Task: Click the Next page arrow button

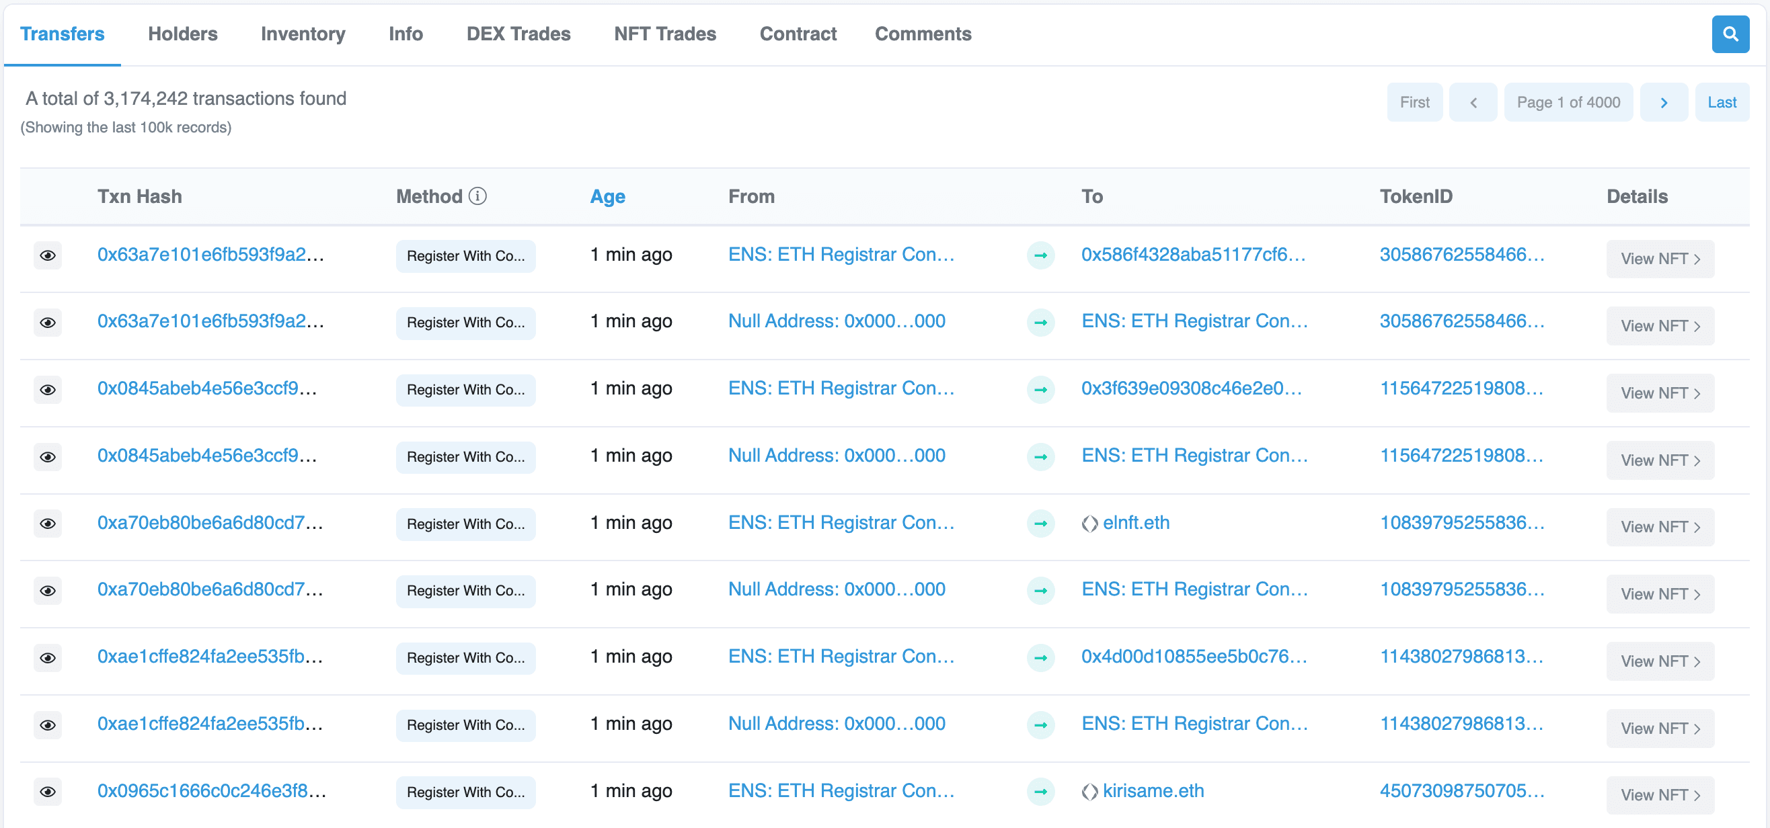Action: [x=1666, y=101]
